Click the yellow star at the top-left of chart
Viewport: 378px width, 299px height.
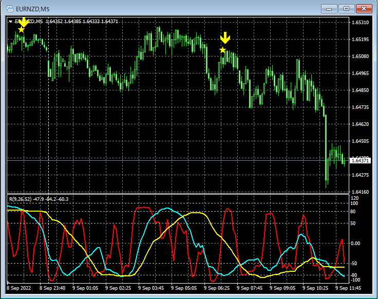click(x=21, y=30)
